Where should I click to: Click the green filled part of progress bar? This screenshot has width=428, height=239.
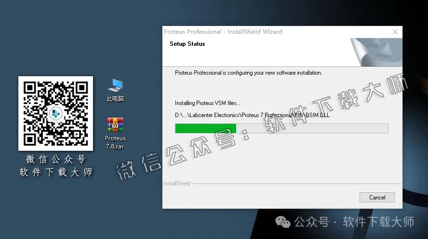205,128
